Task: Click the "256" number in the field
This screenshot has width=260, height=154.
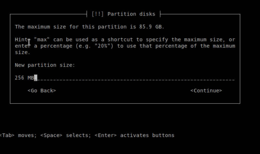Action: 20,78
